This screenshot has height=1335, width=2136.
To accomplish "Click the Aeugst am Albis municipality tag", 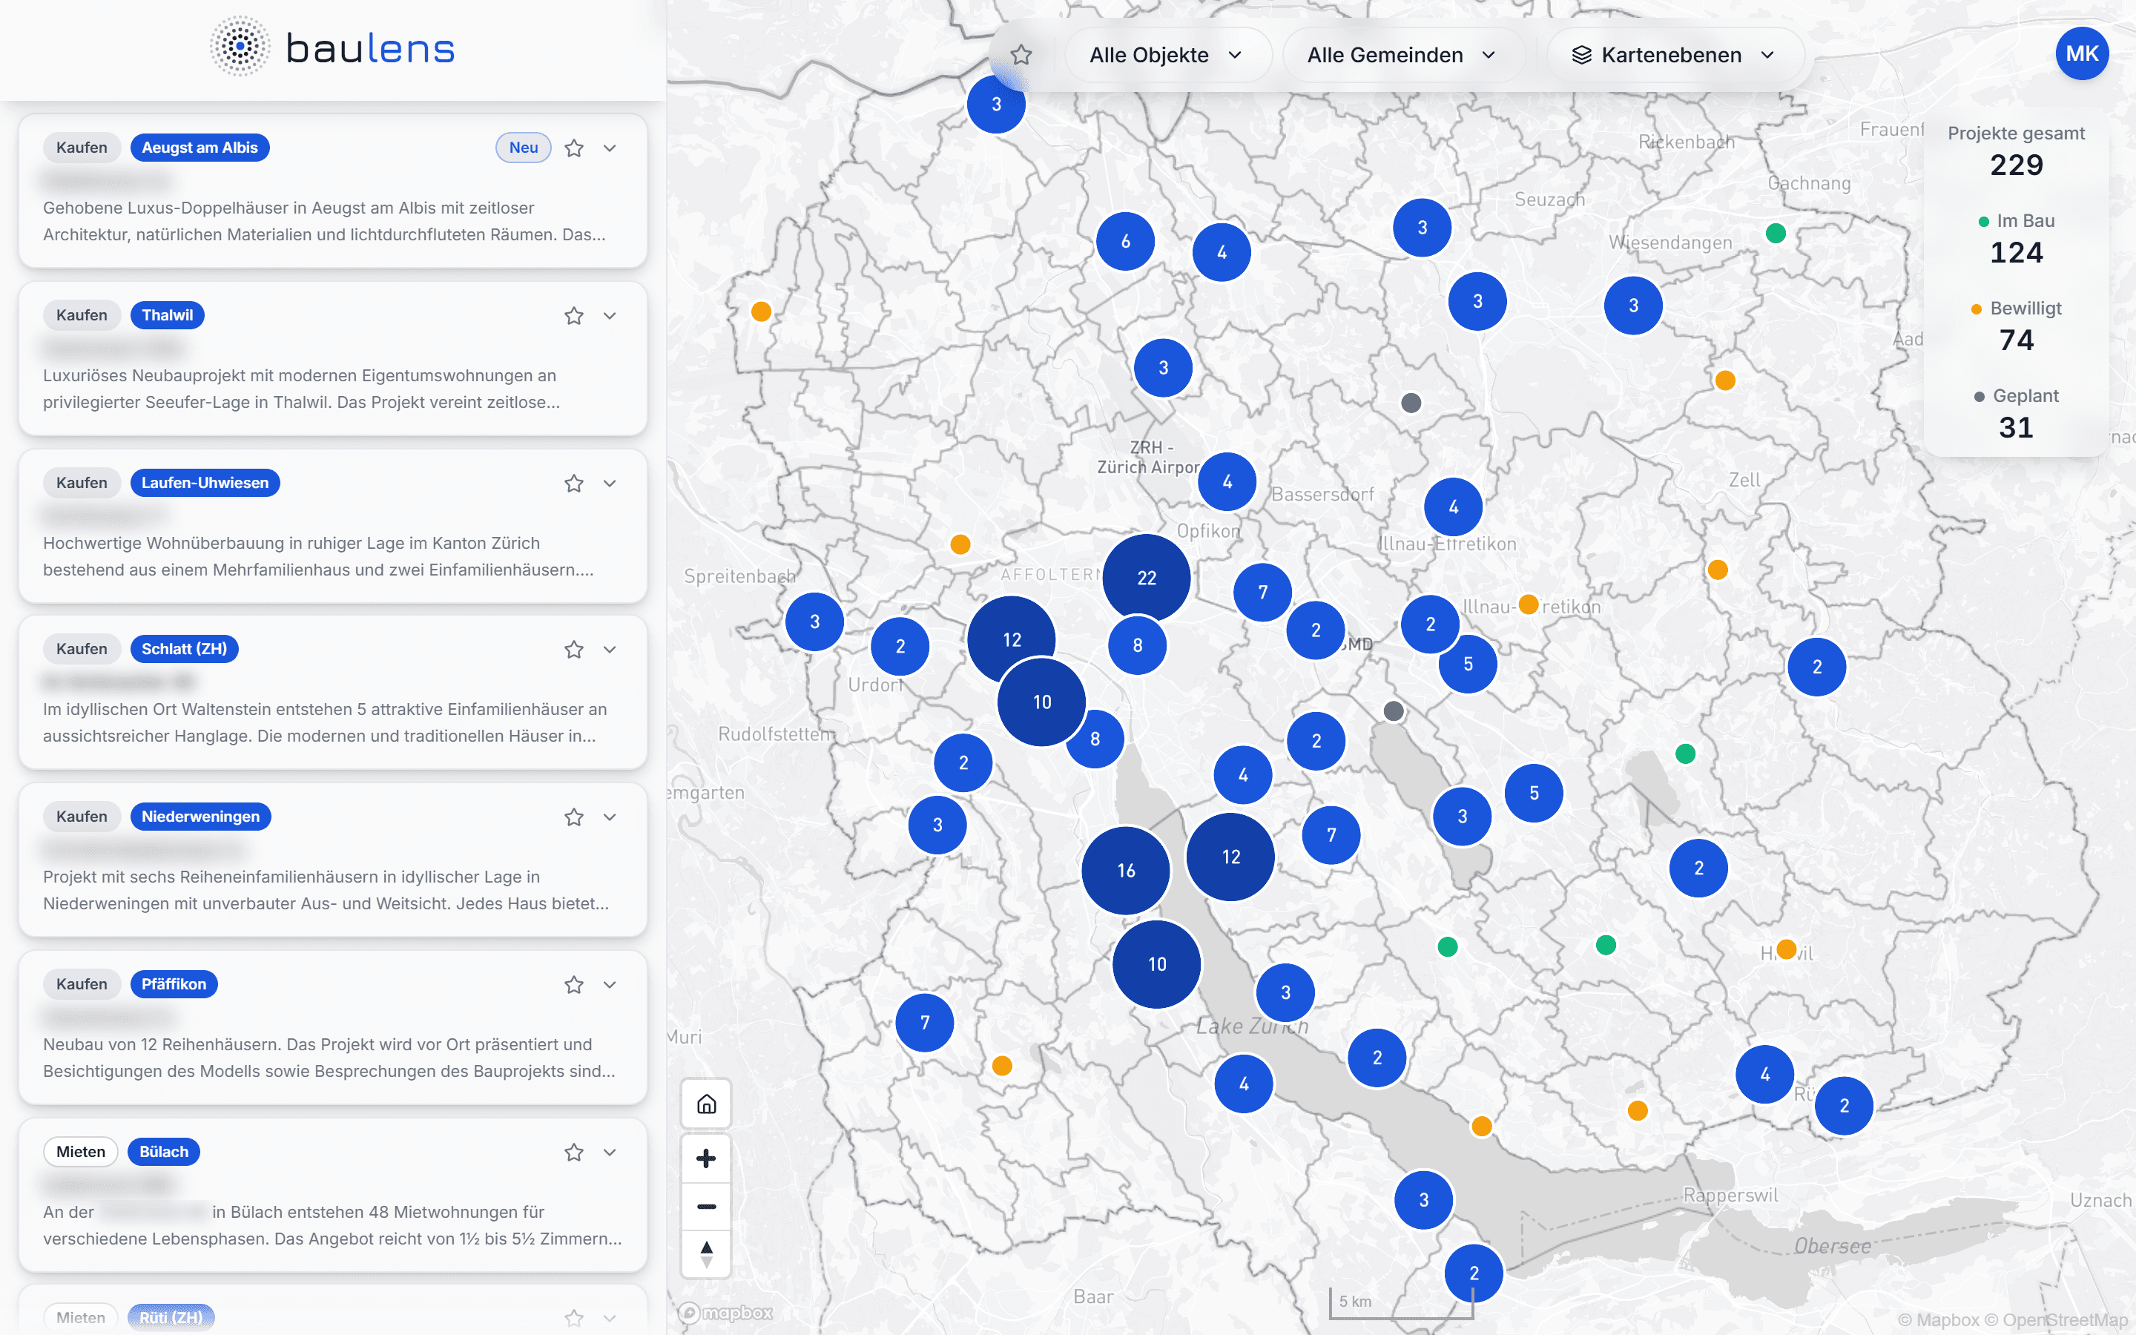I will tap(200, 148).
